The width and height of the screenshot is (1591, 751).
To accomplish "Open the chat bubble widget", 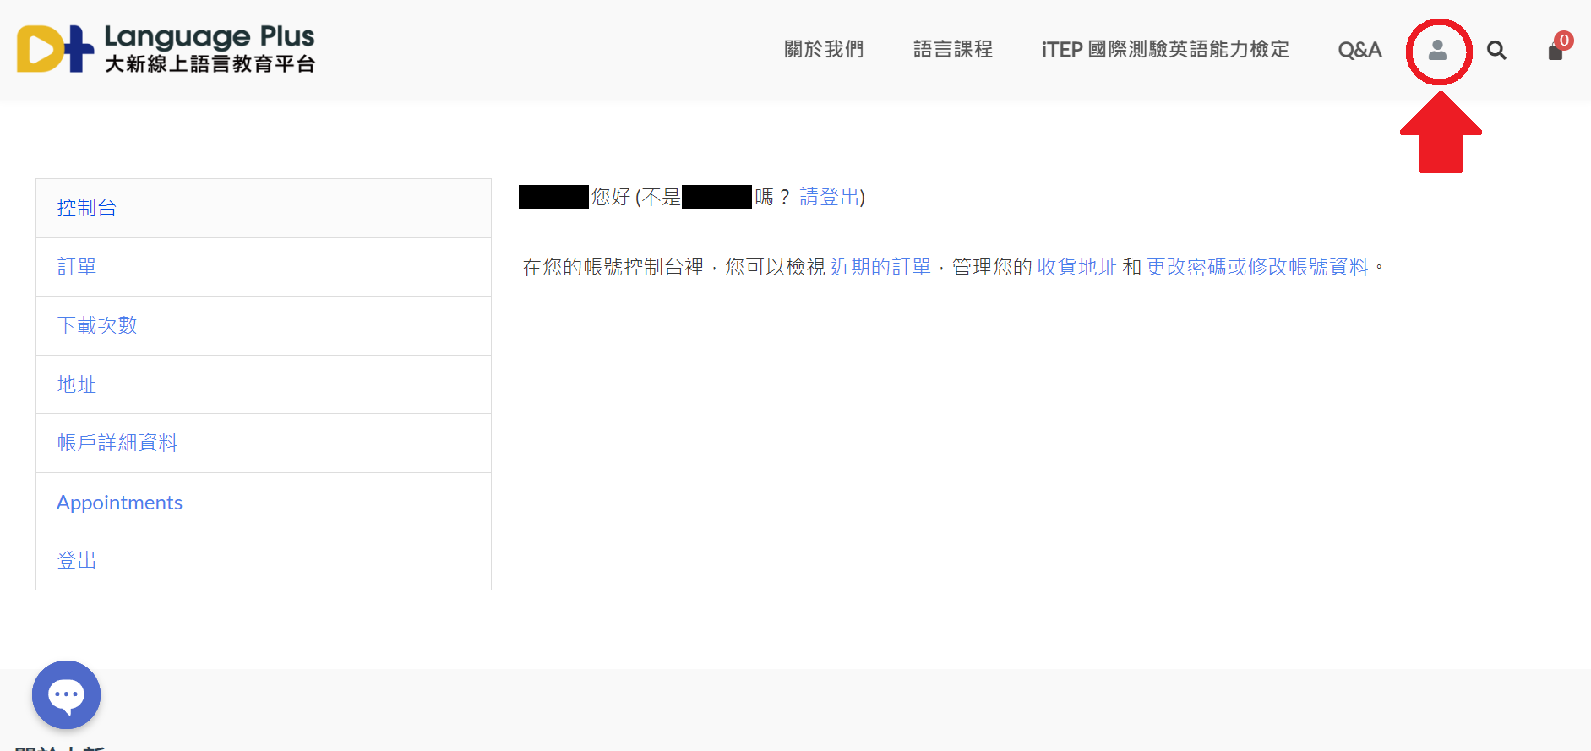I will (66, 694).
